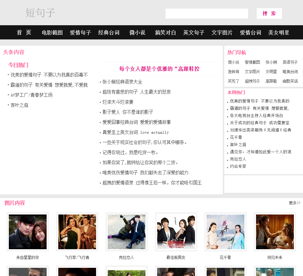
Task: Open the 爱情台词 nav item
Action: [x=250, y=32]
